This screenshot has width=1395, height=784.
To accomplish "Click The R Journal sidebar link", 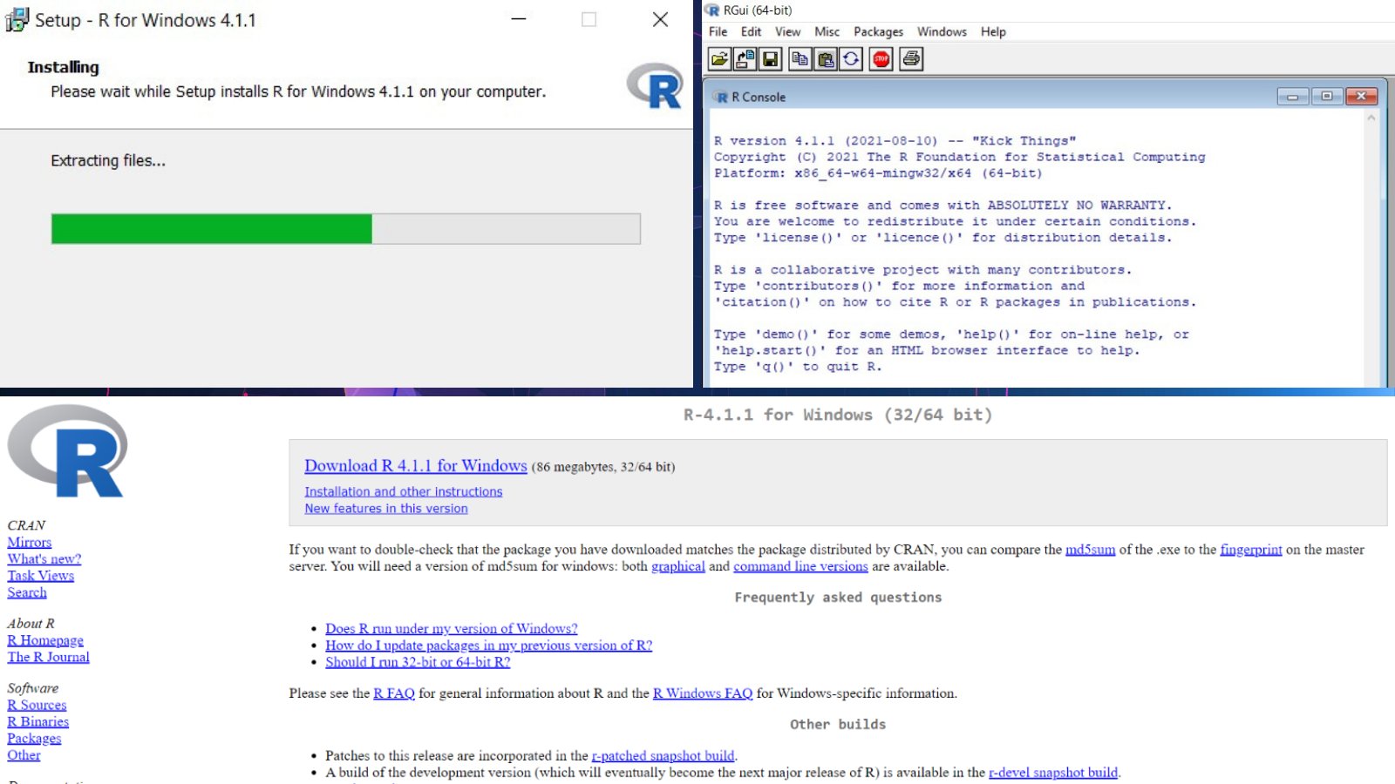I will click(x=49, y=657).
